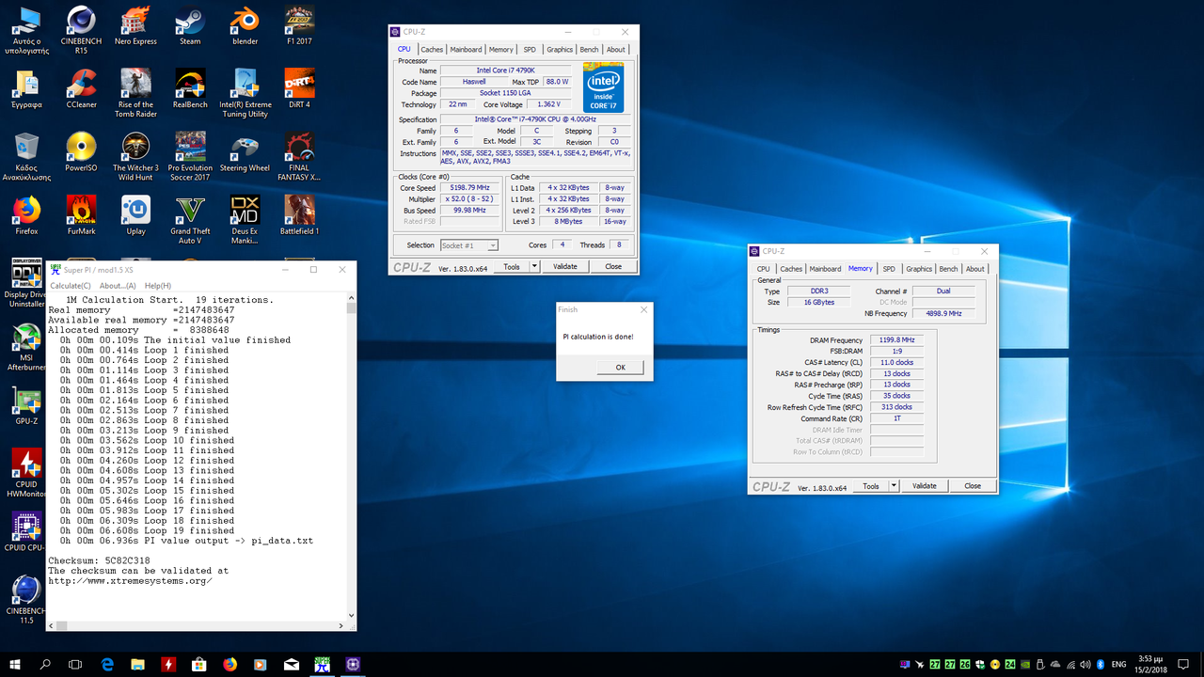Click Close button in CPU-Z CPU window
The height and width of the screenshot is (677, 1204).
613,267
